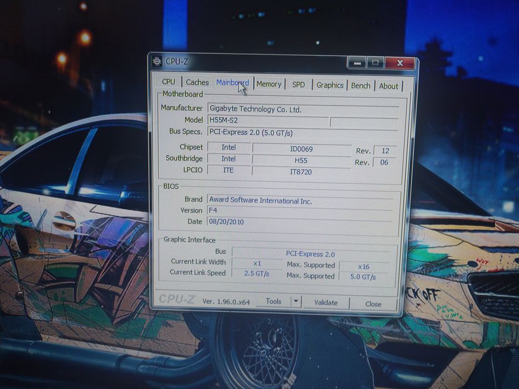
Task: Open the Graphics tab
Action: click(x=330, y=86)
